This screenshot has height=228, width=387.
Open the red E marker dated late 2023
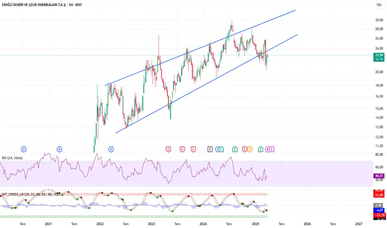pos(193,149)
